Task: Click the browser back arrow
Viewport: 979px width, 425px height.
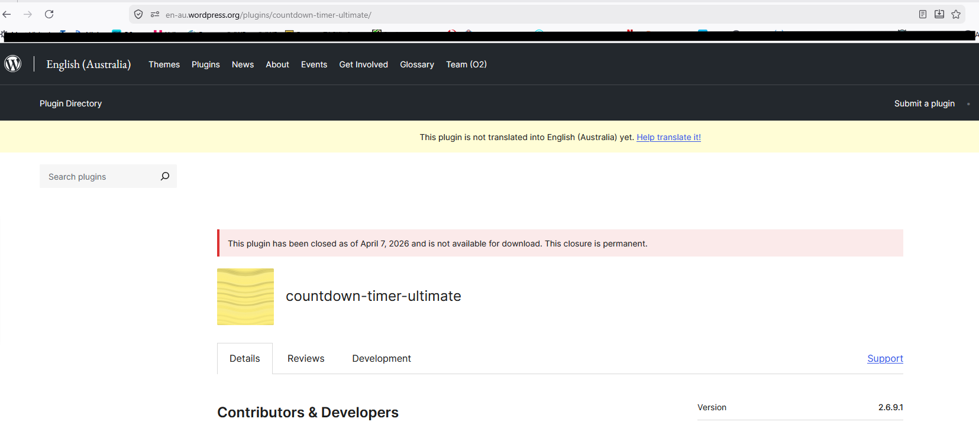Action: pyautogui.click(x=7, y=14)
